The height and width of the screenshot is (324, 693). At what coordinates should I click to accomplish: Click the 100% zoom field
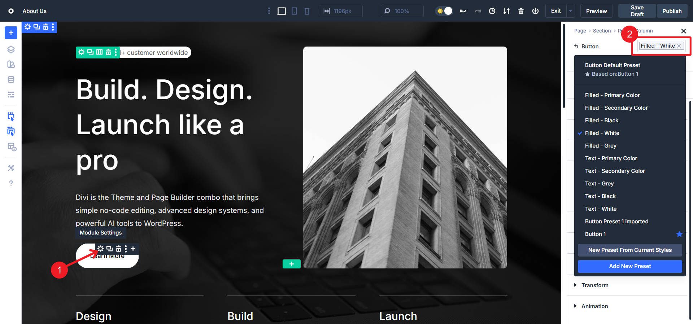pos(402,11)
